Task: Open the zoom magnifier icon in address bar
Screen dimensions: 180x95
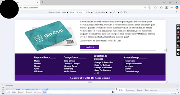Action: pos(145,8)
